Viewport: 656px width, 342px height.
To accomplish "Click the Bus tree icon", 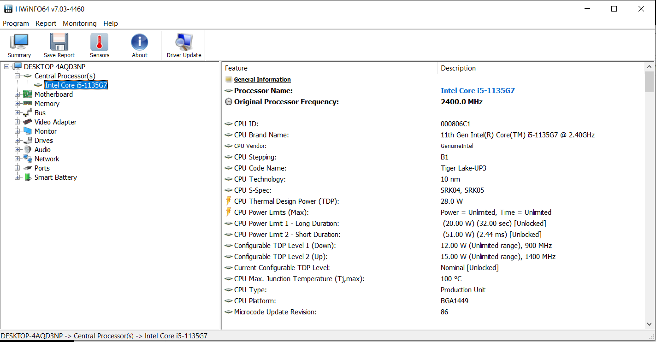I will [x=28, y=113].
